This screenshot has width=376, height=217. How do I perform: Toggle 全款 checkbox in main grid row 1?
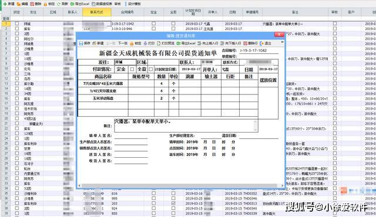click(x=173, y=23)
